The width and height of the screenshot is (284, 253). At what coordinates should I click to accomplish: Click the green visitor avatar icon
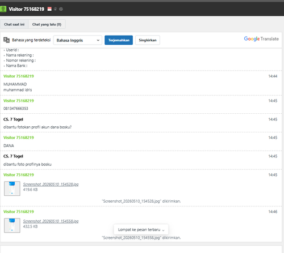[x=3, y=9]
